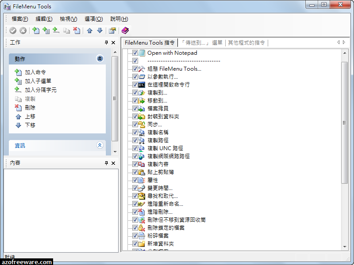Click the command prompt icon for 在這裡開啟命令行
The height and width of the screenshot is (265, 354).
click(x=142, y=85)
